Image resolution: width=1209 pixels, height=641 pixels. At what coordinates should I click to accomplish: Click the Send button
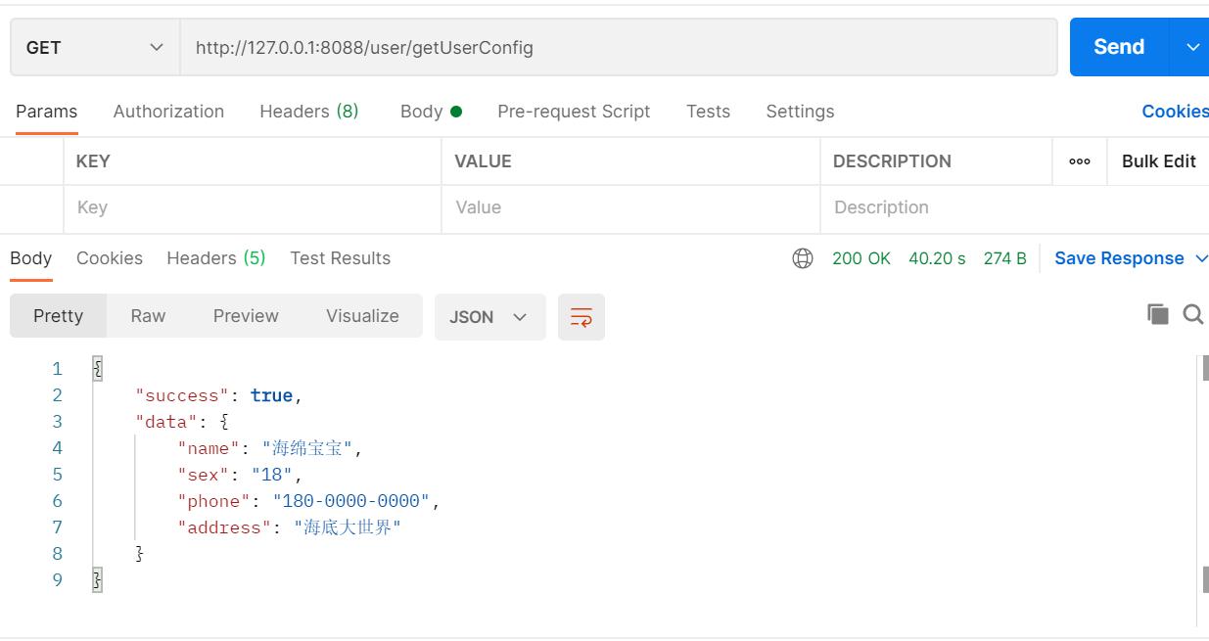(1116, 46)
